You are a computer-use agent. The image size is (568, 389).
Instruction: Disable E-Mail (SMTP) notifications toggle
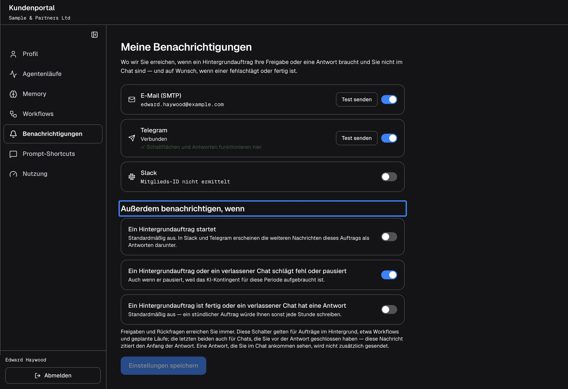tap(389, 99)
